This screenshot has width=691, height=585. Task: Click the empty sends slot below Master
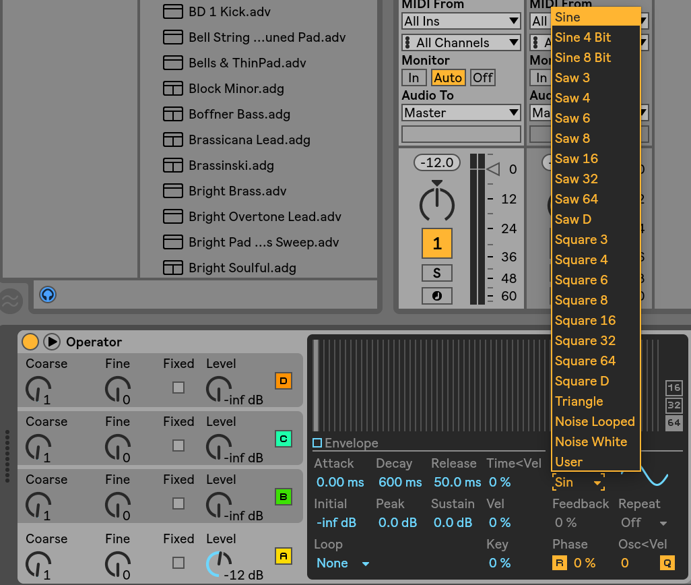[x=461, y=134]
